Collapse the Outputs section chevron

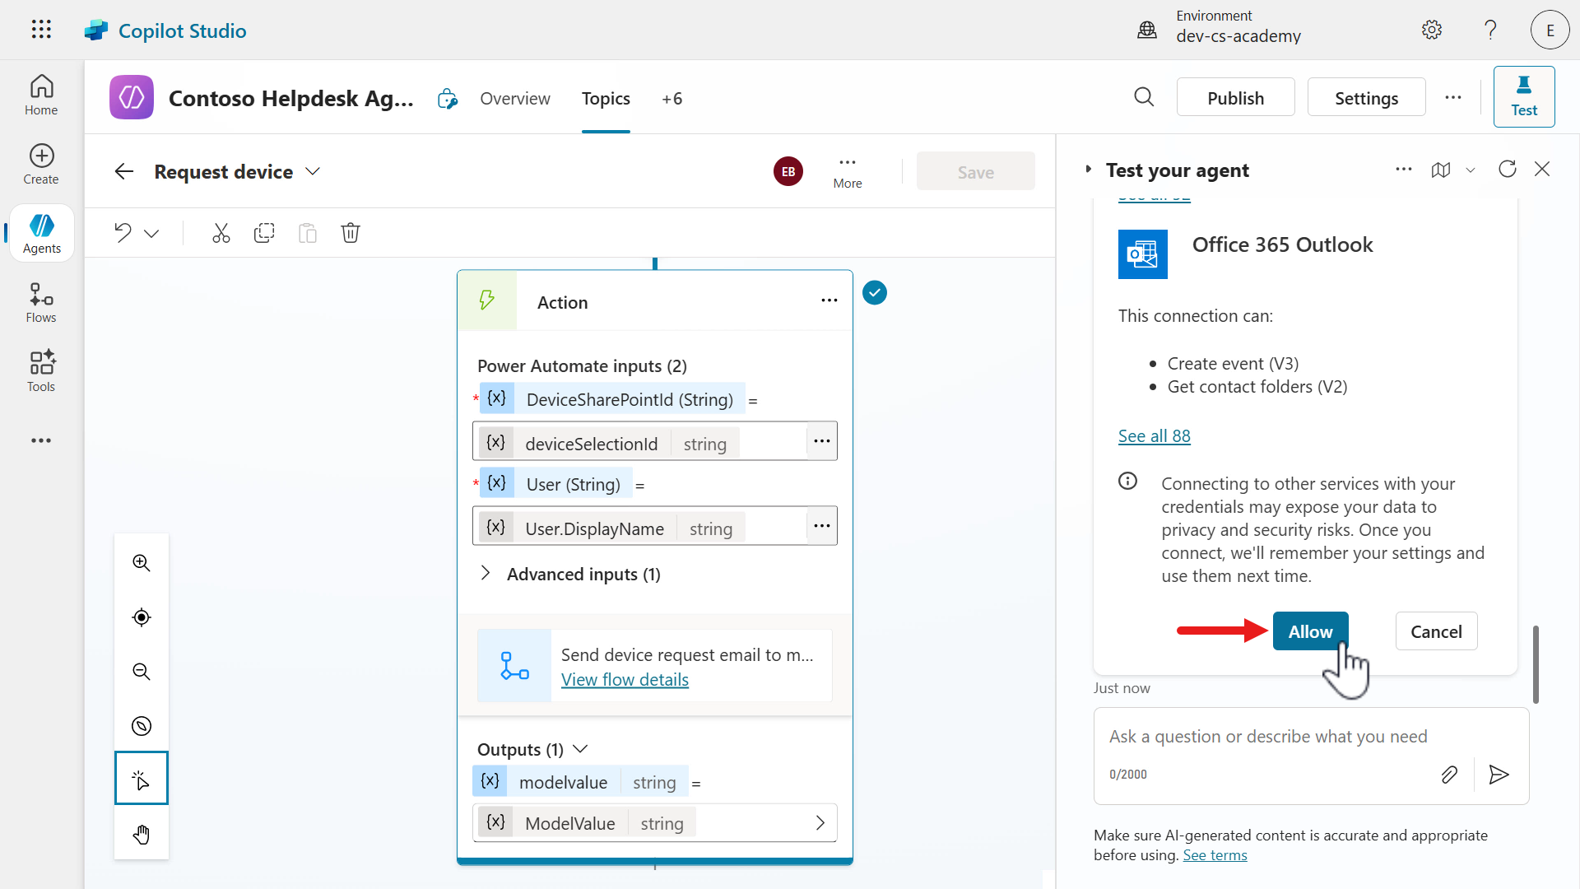click(580, 749)
